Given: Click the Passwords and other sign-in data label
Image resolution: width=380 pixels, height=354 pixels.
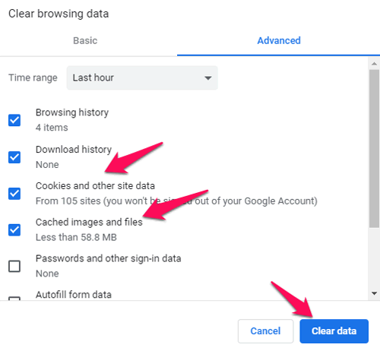Looking at the screenshot, I should coord(109,258).
